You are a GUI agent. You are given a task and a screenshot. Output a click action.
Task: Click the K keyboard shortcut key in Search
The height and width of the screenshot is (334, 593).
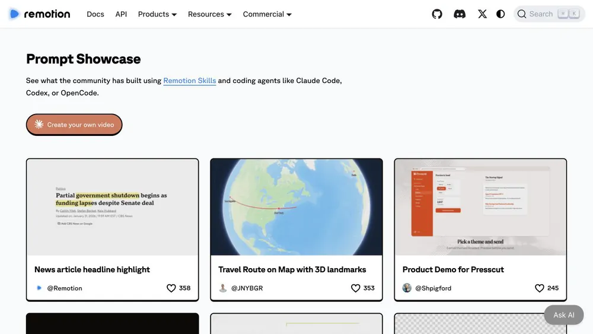(574, 14)
